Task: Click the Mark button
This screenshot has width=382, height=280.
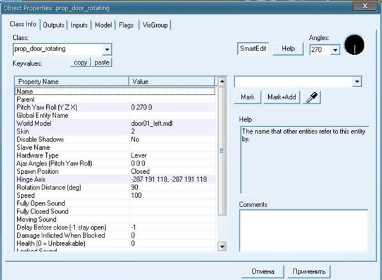Action: point(247,97)
